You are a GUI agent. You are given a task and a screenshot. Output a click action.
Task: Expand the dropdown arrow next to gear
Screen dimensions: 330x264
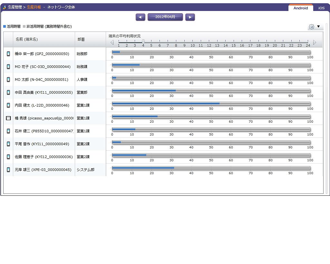point(318,26)
